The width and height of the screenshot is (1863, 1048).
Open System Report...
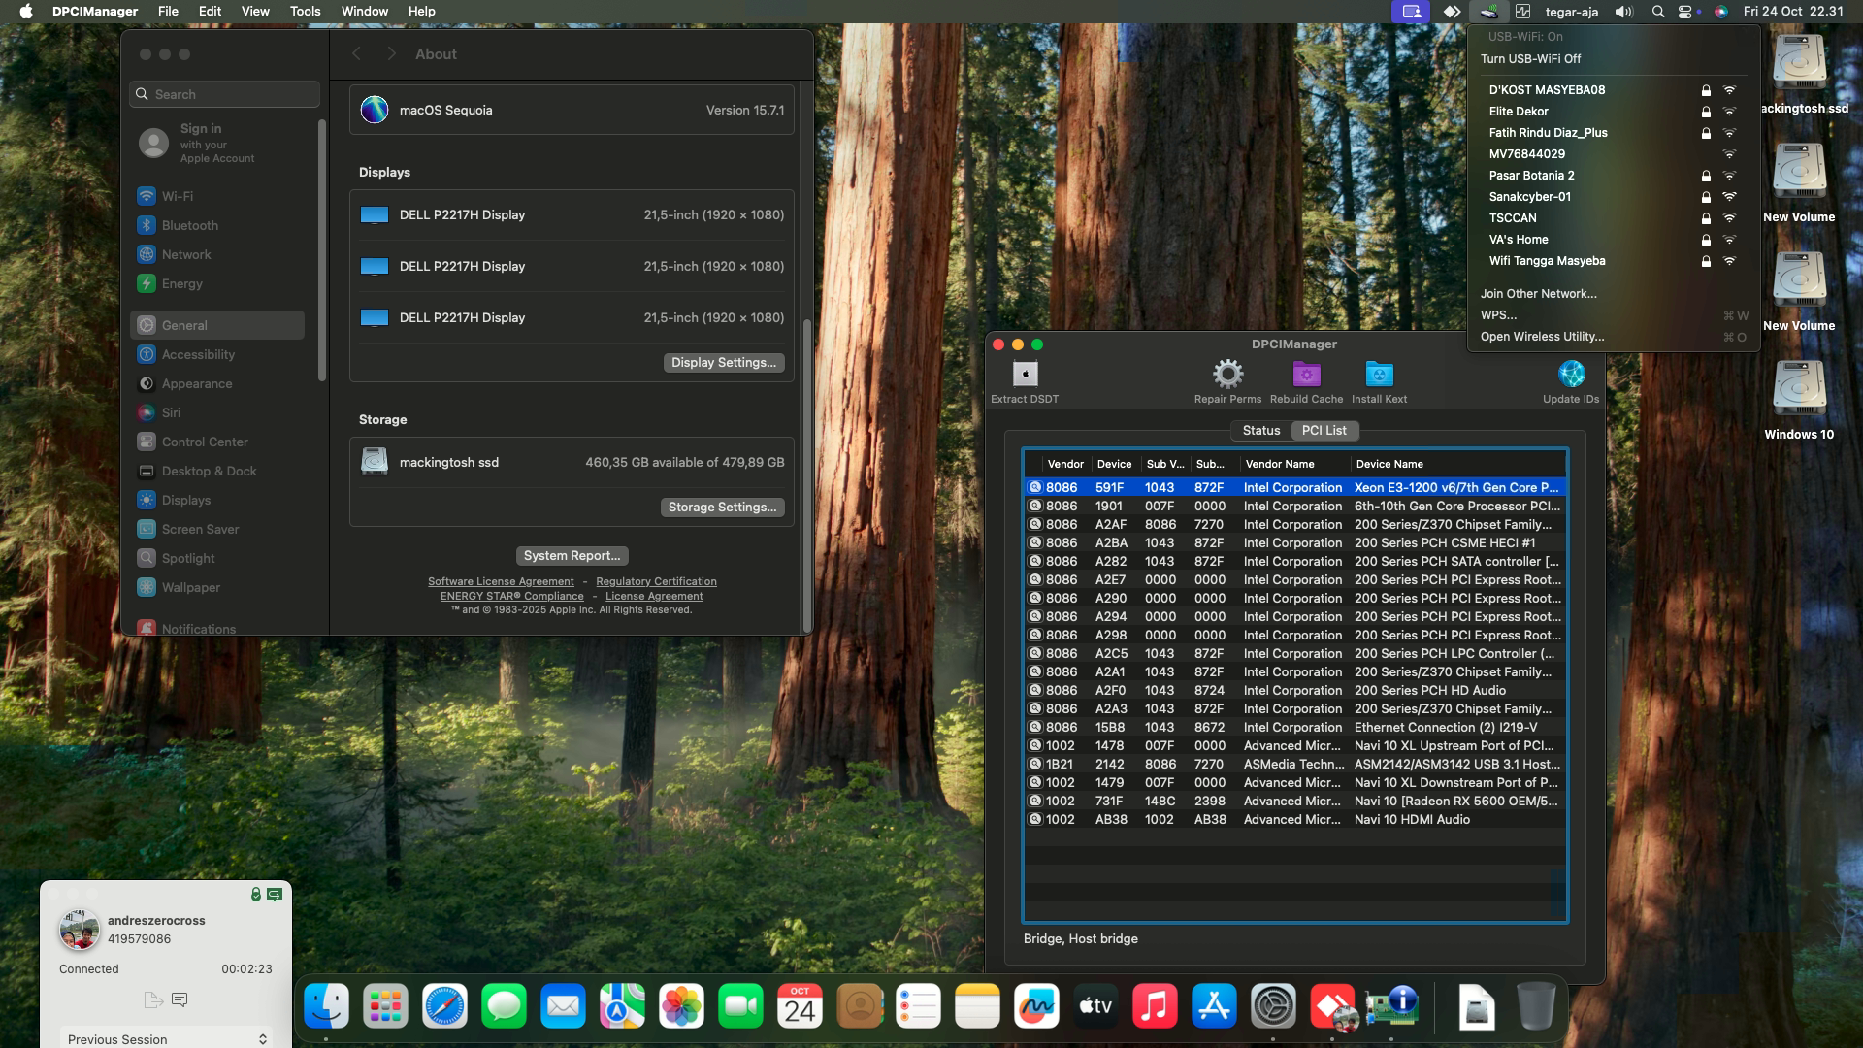[x=572, y=556]
